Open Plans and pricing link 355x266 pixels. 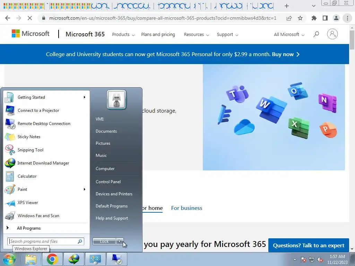(158, 35)
